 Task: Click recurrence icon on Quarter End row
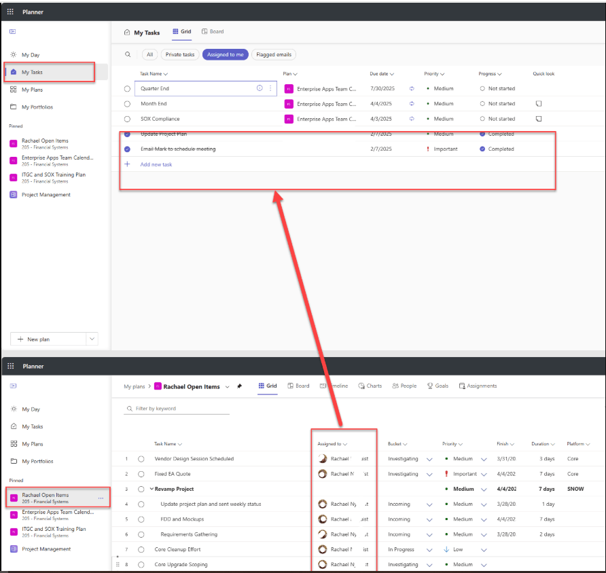point(412,88)
